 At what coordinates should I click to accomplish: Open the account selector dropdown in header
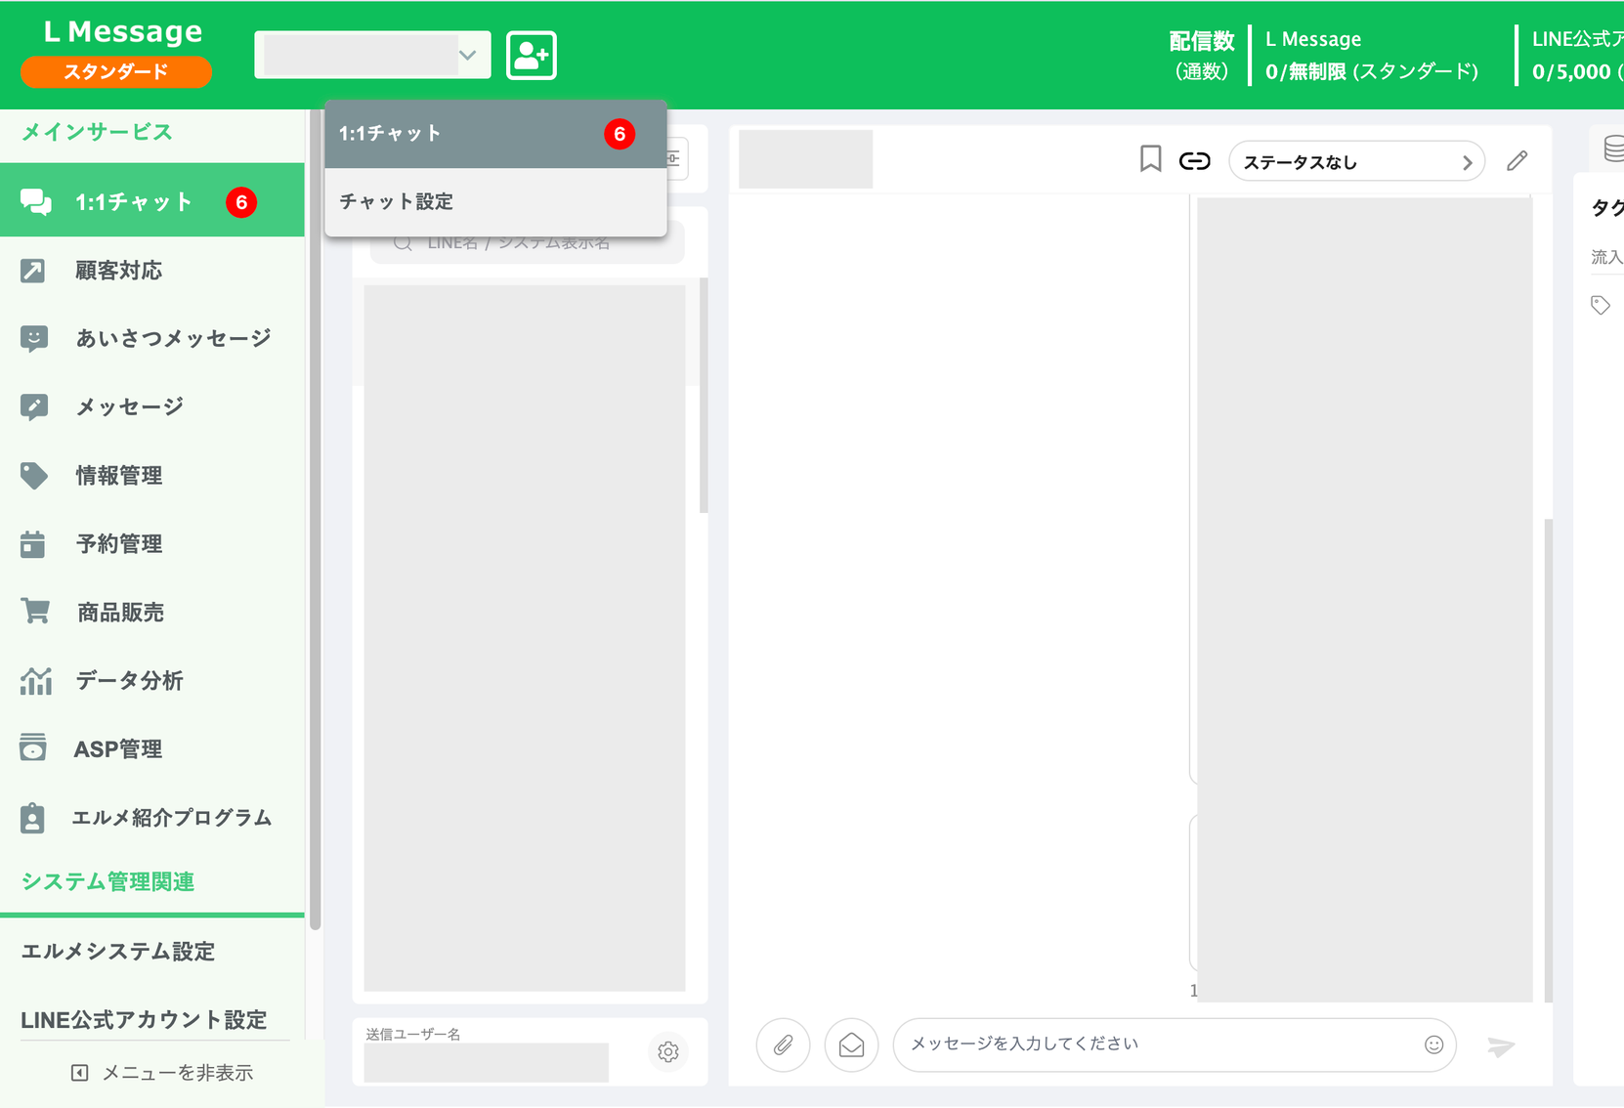click(x=372, y=55)
